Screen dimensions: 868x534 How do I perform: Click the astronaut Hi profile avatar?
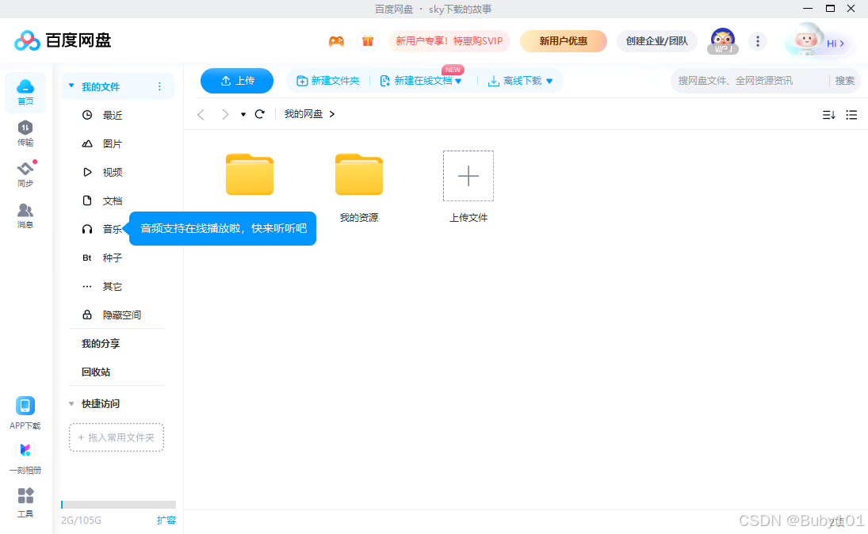(x=817, y=40)
